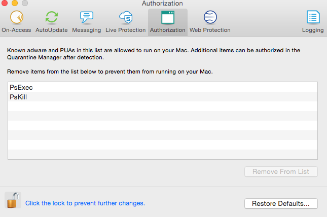Select PsExec in the authorized list
The width and height of the screenshot is (327, 217).
pos(163,87)
